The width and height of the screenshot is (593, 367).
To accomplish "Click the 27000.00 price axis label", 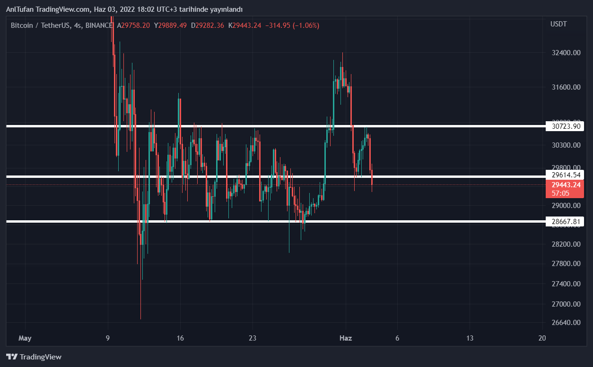I will click(x=565, y=304).
